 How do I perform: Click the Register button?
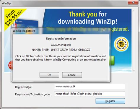tap(110, 101)
